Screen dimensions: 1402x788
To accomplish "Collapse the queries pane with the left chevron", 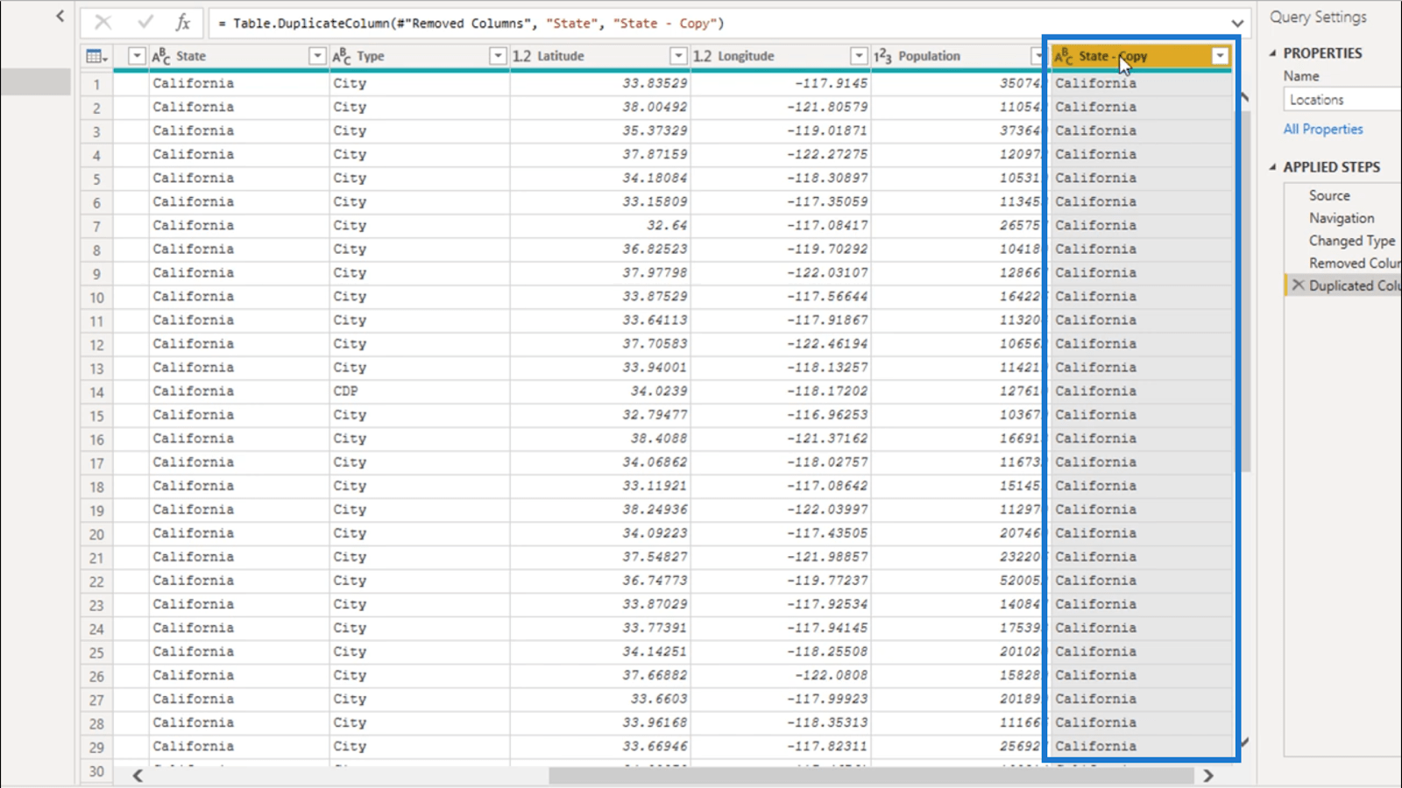I will [60, 16].
